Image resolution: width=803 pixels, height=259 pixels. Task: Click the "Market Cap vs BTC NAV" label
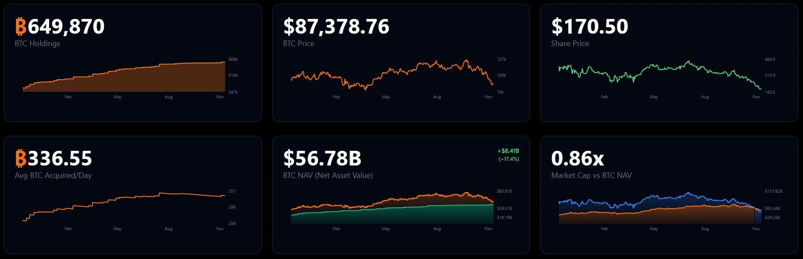[x=591, y=175]
